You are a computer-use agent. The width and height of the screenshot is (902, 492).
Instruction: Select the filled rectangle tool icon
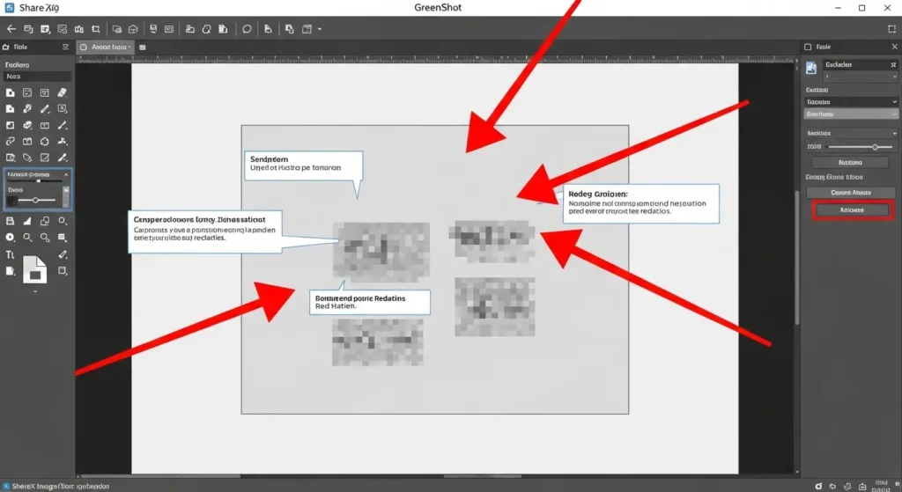[x=63, y=238]
